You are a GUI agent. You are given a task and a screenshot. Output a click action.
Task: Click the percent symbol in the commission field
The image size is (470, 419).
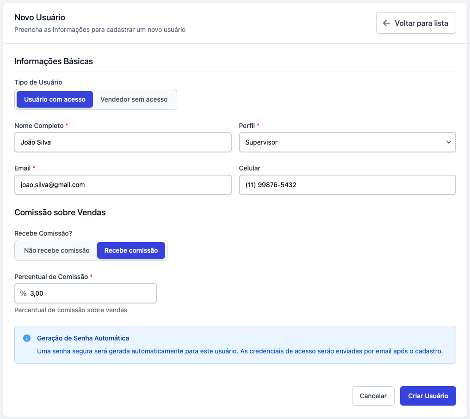[x=23, y=293]
